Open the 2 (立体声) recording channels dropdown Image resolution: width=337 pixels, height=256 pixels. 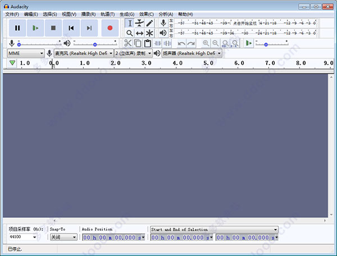point(133,53)
